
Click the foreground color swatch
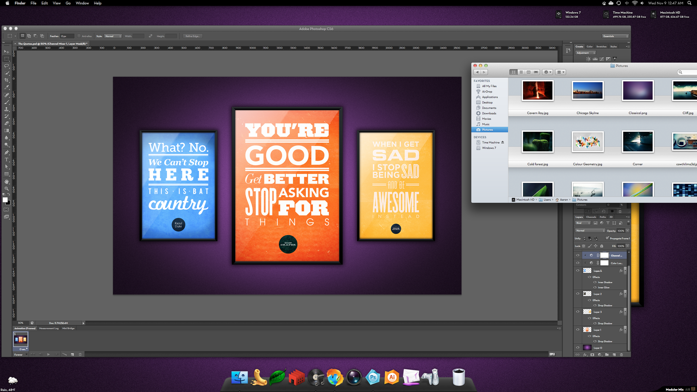(5, 200)
